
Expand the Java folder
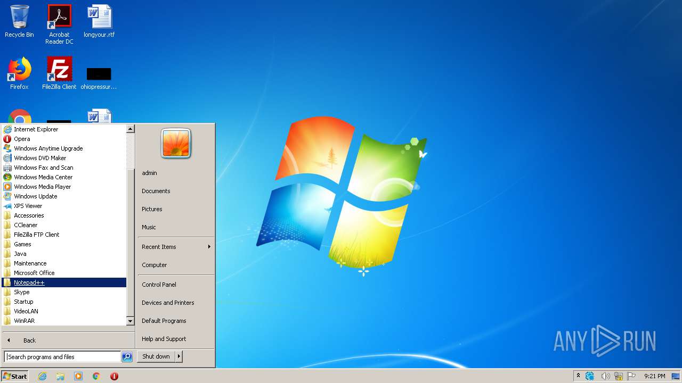[x=64, y=254]
